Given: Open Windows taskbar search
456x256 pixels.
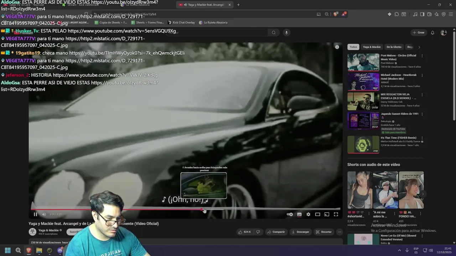Looking at the screenshot, I should click(x=18, y=250).
